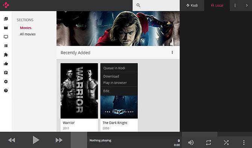Toggle shuffle mode
This screenshot has width=252, height=148.
click(x=226, y=142)
